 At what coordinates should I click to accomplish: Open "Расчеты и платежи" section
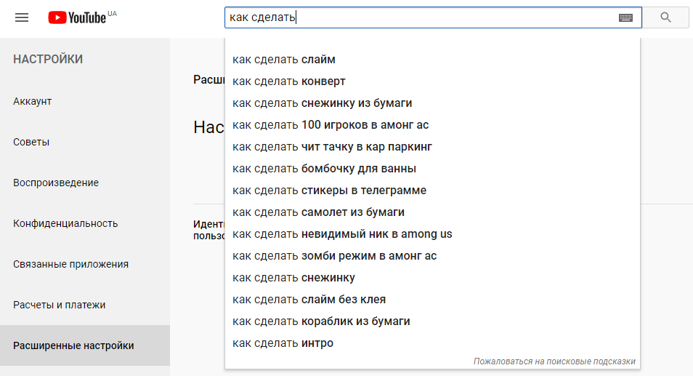click(x=60, y=305)
